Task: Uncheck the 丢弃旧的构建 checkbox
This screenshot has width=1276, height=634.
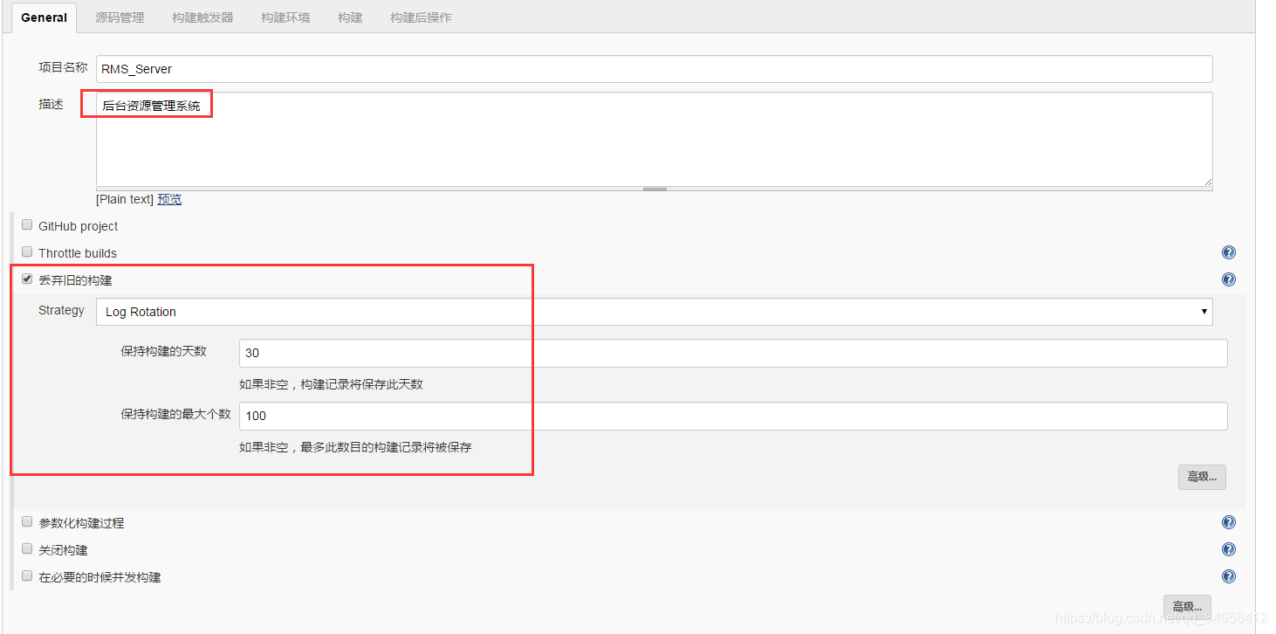Action: [27, 279]
